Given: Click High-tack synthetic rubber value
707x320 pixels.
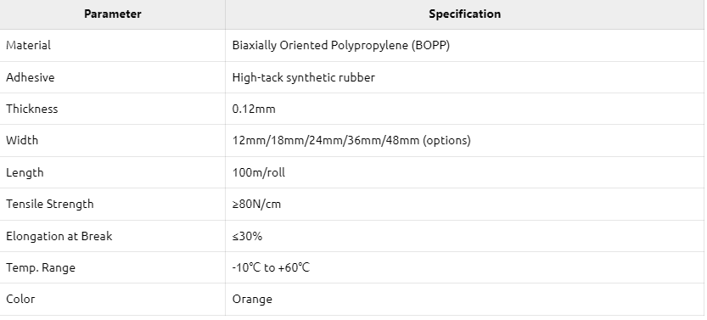Looking at the screenshot, I should point(304,77).
